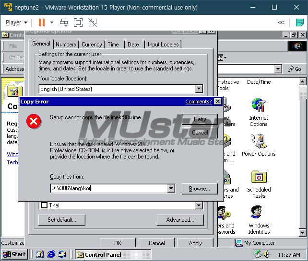Click the Go button in the address bar
This screenshot has height=261, width=308.
(x=294, y=69)
